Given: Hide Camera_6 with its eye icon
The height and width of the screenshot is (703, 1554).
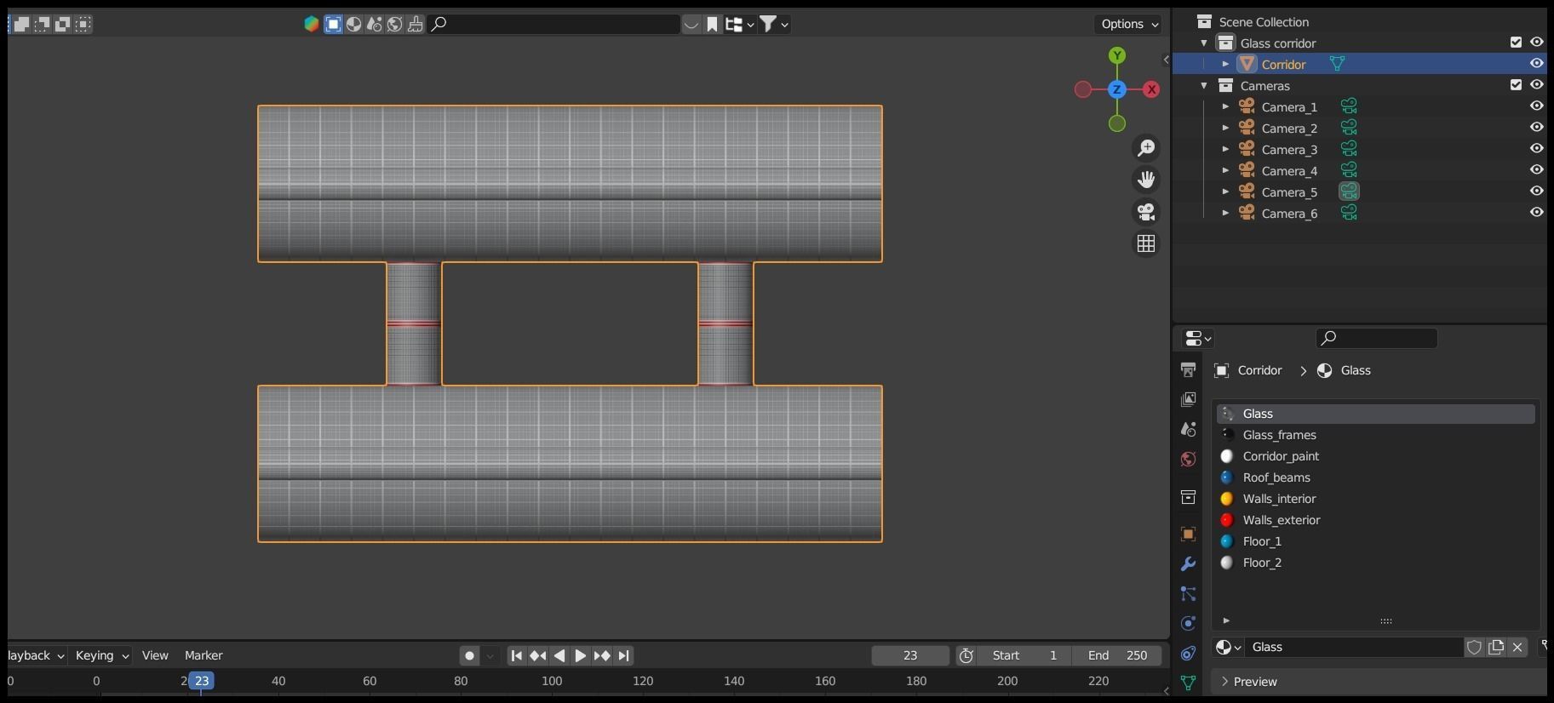Looking at the screenshot, I should (1536, 213).
